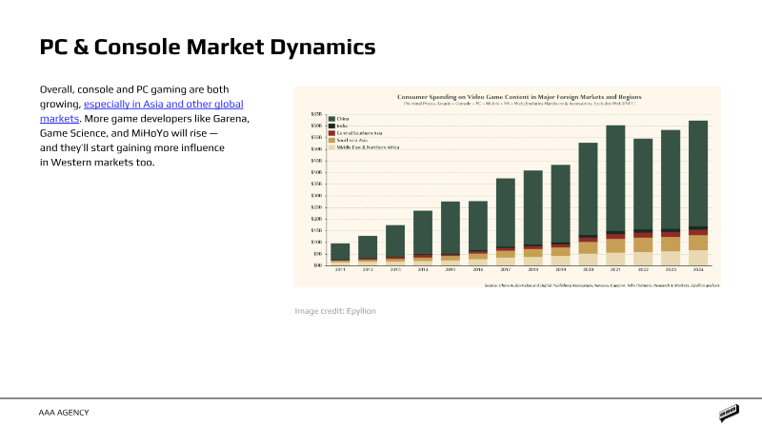Click the 'PC & Console Market Dynamics' title

(x=207, y=47)
